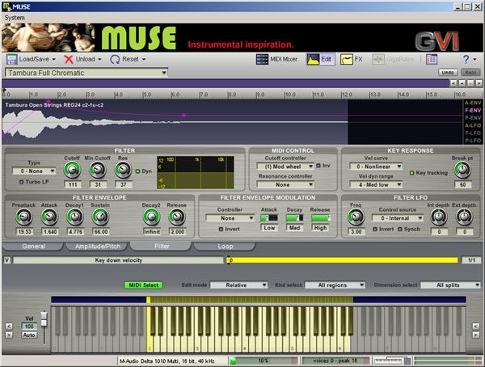The height and width of the screenshot is (367, 485).
Task: Click the Vel value field showing 100
Action: pyautogui.click(x=29, y=326)
